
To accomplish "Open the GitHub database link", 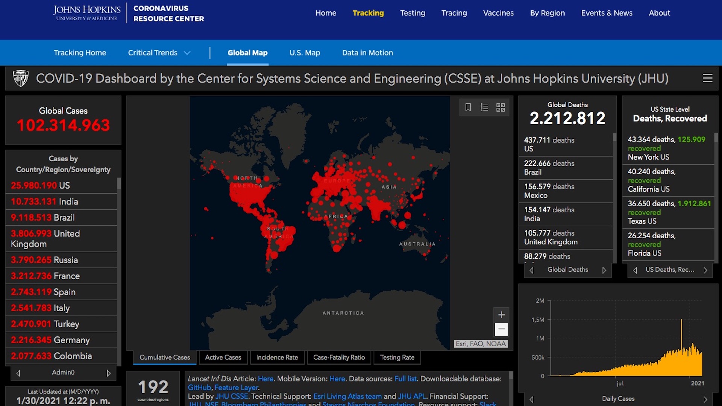I will (199, 388).
